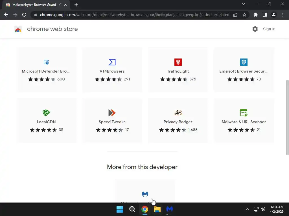Image resolution: width=289 pixels, height=216 pixels.
Task: Open the Speed Tweaks extension title
Action: coord(112,122)
